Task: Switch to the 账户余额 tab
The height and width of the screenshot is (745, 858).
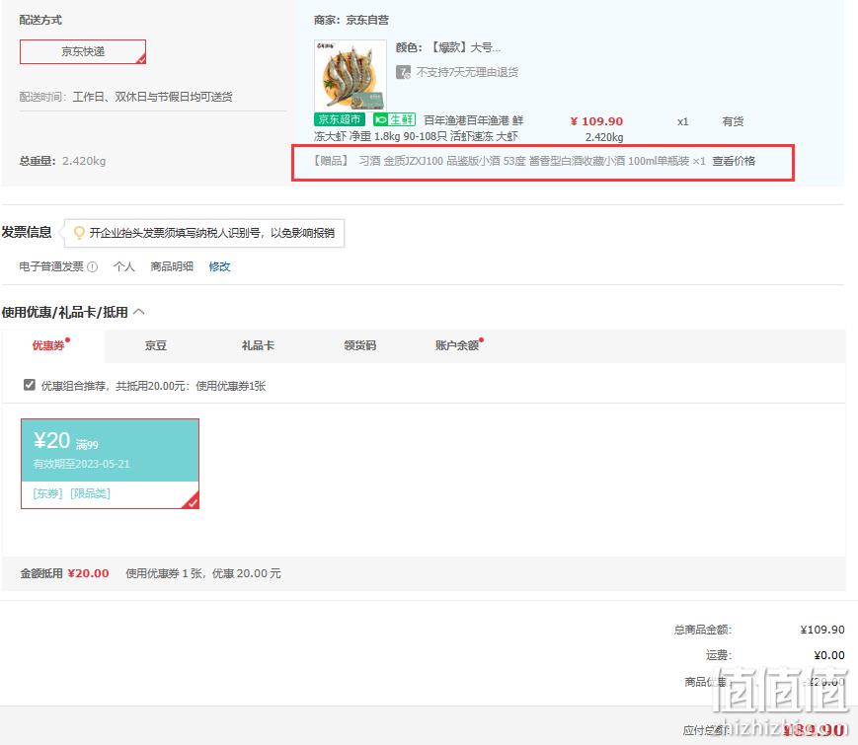Action: click(459, 345)
